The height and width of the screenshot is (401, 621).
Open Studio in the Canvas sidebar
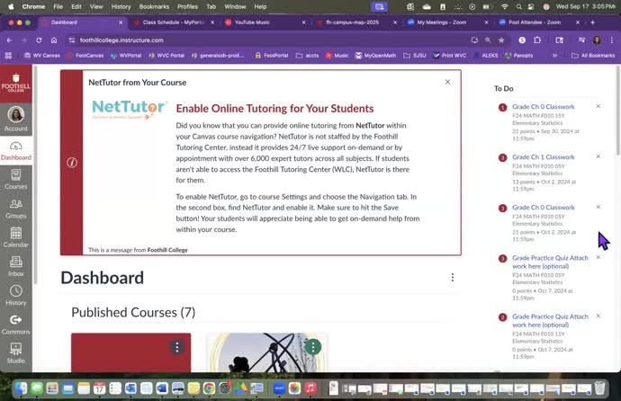point(16,354)
